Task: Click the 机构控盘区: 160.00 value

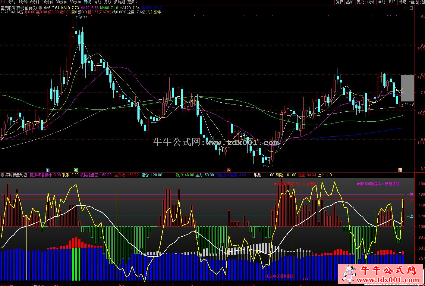Action: (96, 175)
